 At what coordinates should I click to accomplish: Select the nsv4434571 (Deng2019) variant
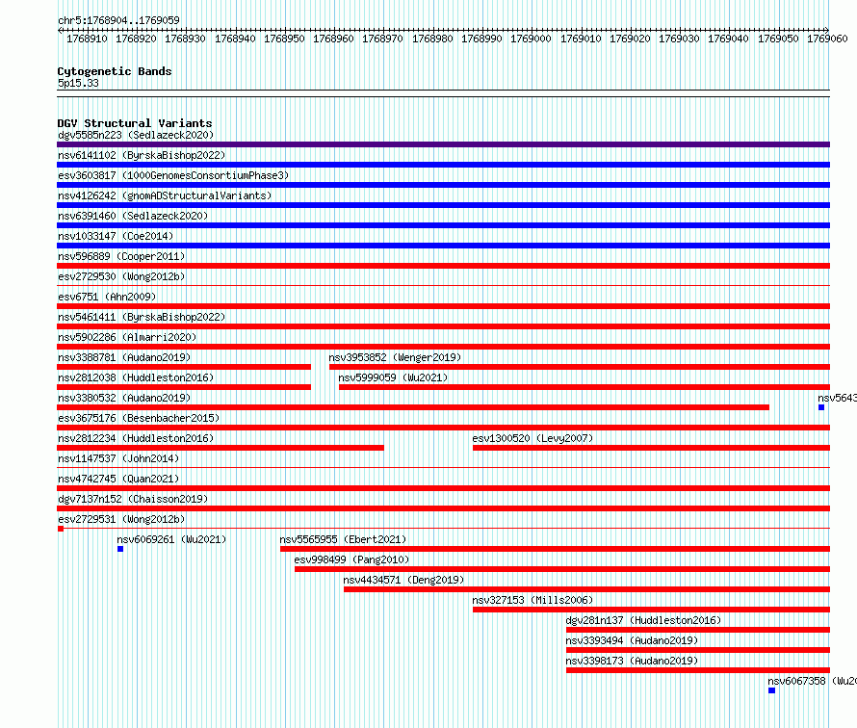(x=403, y=580)
